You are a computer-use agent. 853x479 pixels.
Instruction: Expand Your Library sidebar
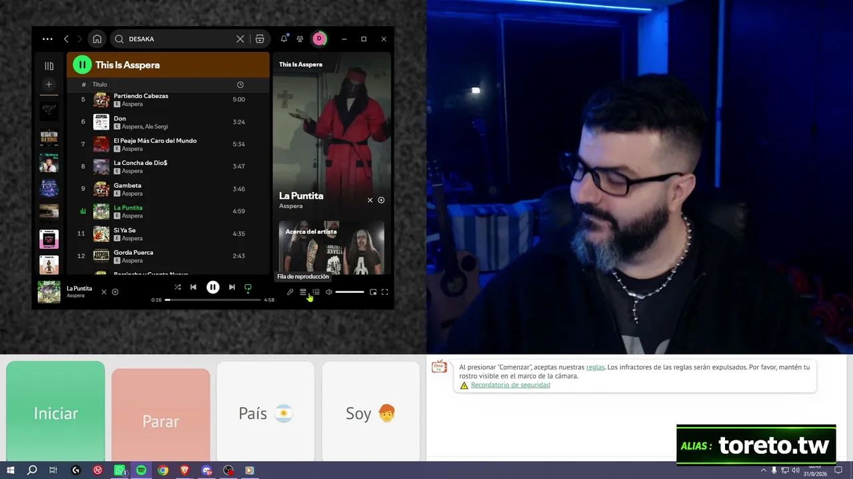coord(49,66)
